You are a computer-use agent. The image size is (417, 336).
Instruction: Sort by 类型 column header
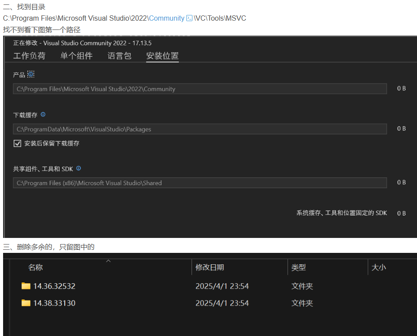(x=299, y=267)
